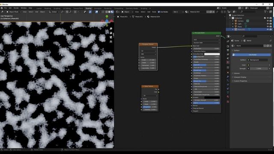Open the Musgrave Texture dimensions dropdown
This screenshot has width=274, height=154.
pyautogui.click(x=149, y=51)
